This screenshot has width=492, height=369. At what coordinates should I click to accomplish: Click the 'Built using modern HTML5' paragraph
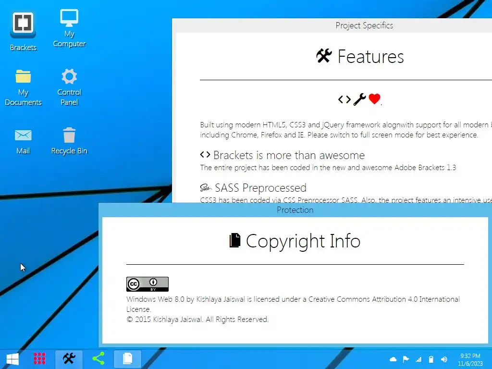click(x=346, y=130)
